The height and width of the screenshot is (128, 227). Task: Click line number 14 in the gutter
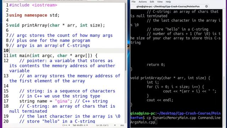[6, 86]
